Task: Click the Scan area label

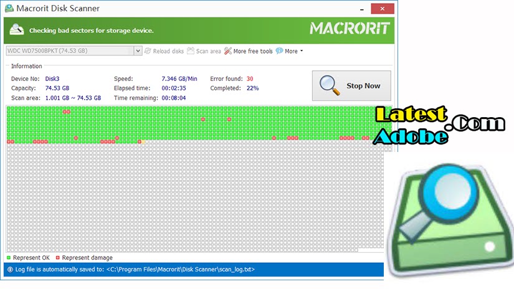Action: coord(209,51)
